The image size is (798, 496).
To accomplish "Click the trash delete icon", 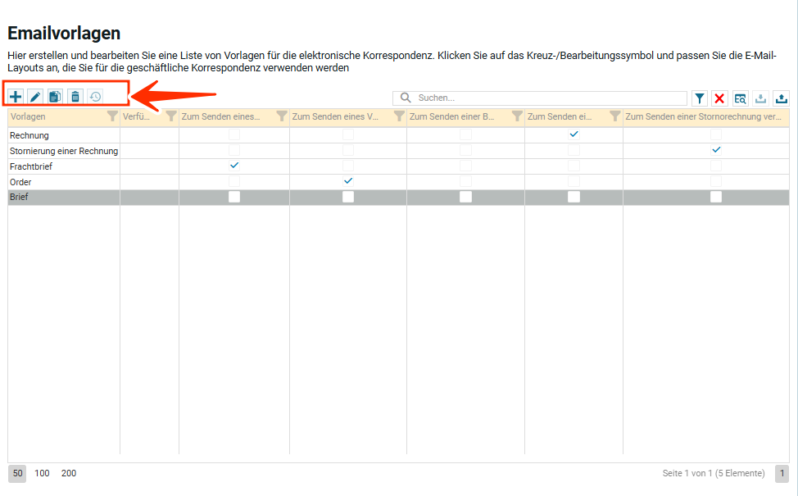I will click(75, 97).
